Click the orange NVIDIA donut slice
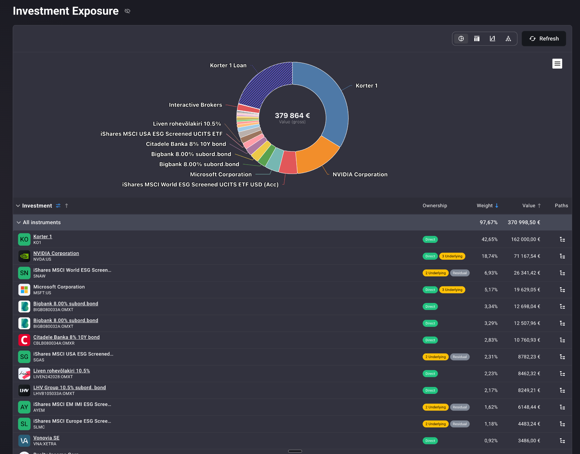 [316, 157]
